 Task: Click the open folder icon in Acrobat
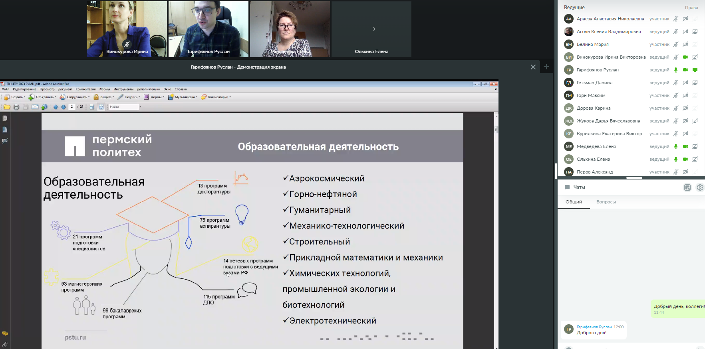[7, 107]
